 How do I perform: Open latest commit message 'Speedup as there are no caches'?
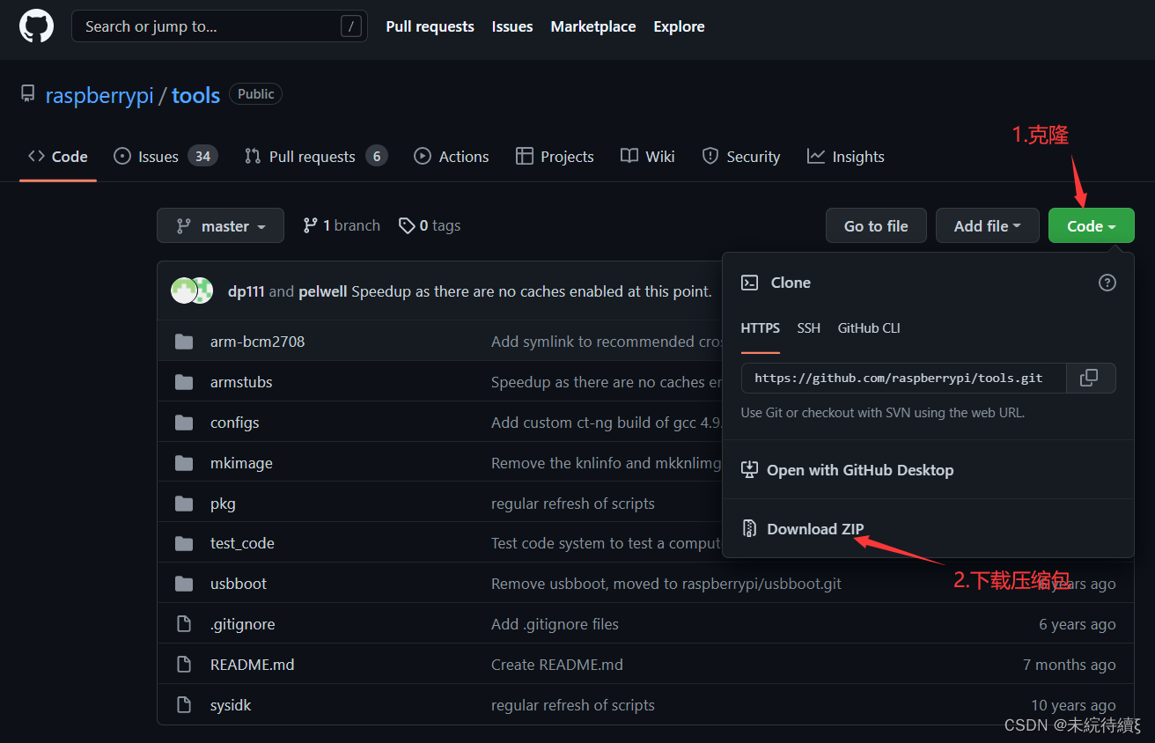click(x=532, y=291)
